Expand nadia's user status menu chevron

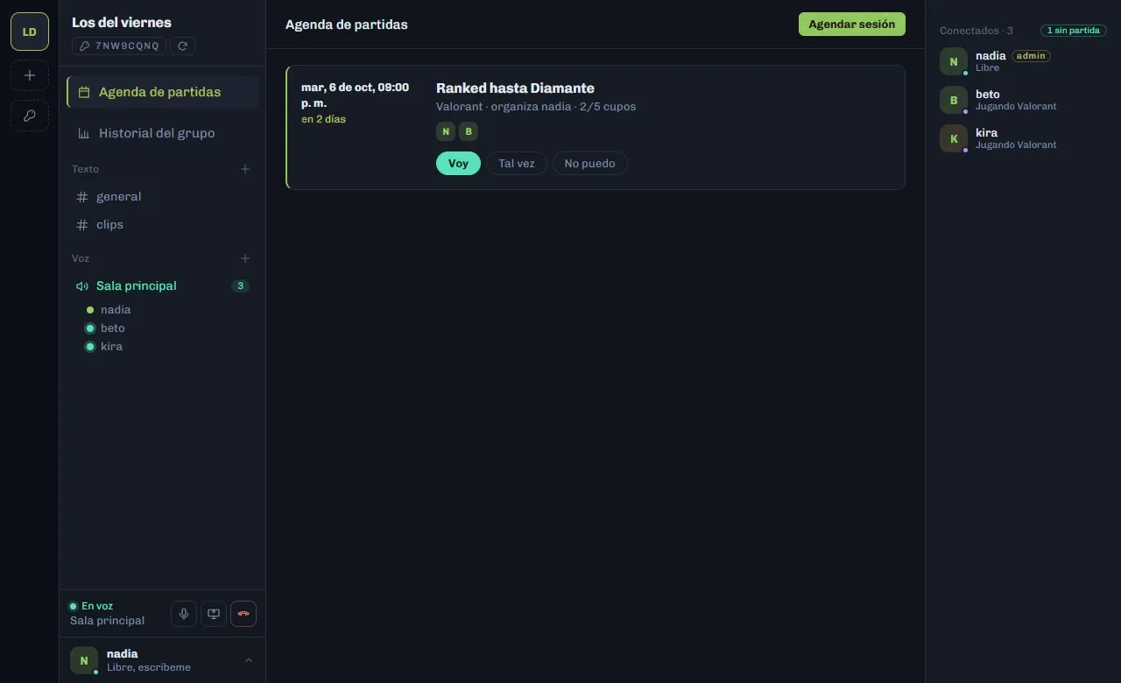pyautogui.click(x=249, y=660)
